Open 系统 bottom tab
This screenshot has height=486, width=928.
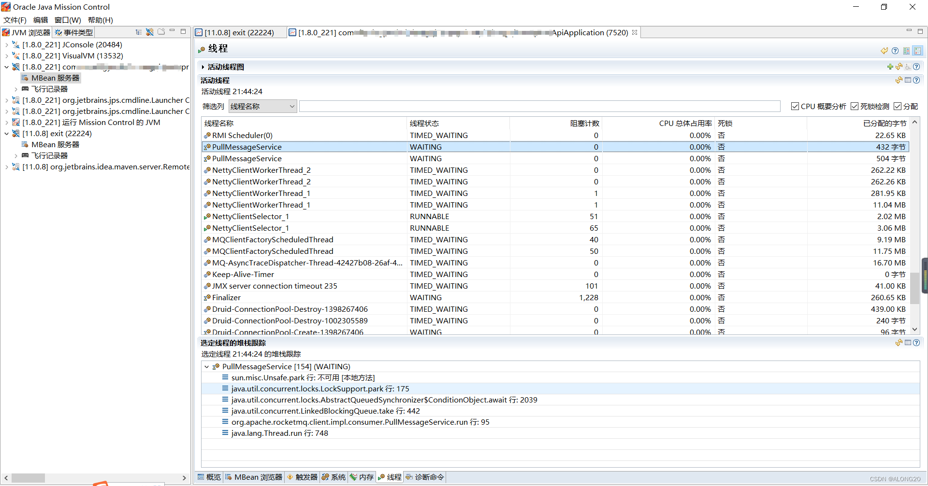[x=333, y=477]
